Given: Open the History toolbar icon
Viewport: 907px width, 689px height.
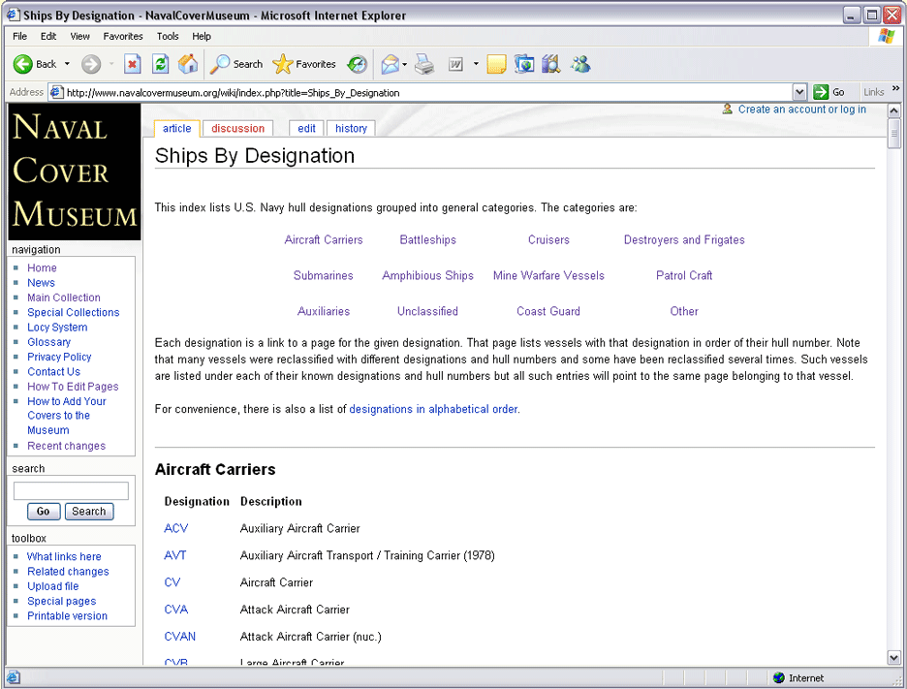Looking at the screenshot, I should coord(358,65).
